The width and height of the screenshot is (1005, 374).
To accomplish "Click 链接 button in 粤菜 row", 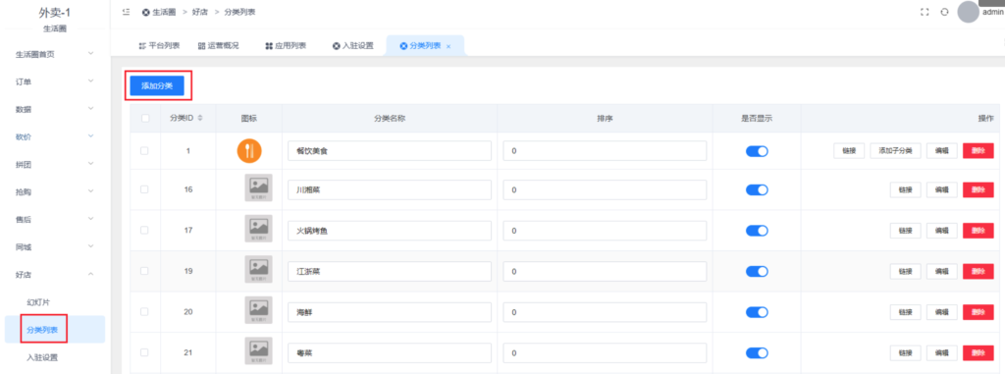I will (x=906, y=352).
